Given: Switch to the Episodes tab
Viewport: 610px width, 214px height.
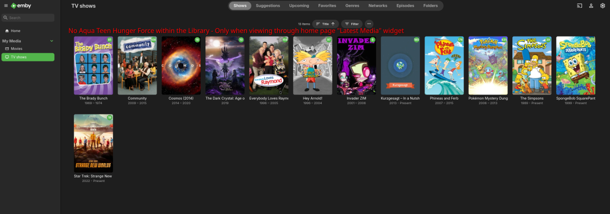Looking at the screenshot, I should coord(405,6).
